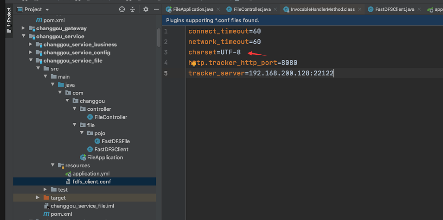This screenshot has height=220, width=443.
Task: Click the fdfs_client.conf file icon
Action: pos(68,182)
